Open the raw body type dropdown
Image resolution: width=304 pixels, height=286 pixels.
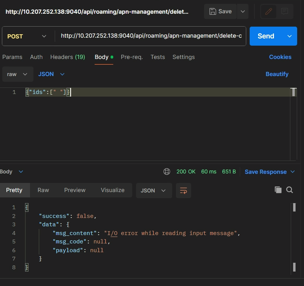pyautogui.click(x=17, y=74)
